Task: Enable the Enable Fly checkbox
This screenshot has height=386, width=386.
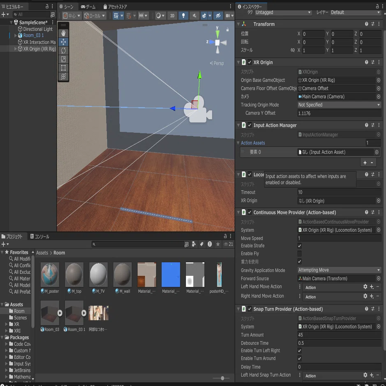Action: (299, 254)
